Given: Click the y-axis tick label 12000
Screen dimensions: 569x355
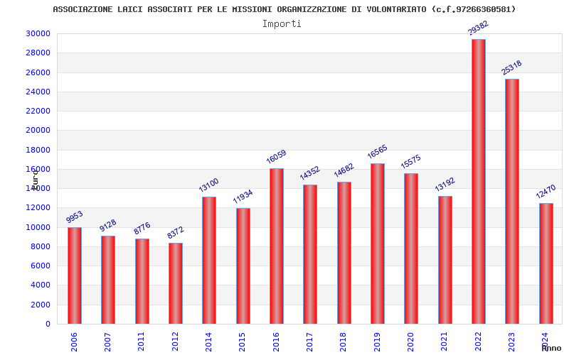Looking at the screenshot, I should pos(38,207).
